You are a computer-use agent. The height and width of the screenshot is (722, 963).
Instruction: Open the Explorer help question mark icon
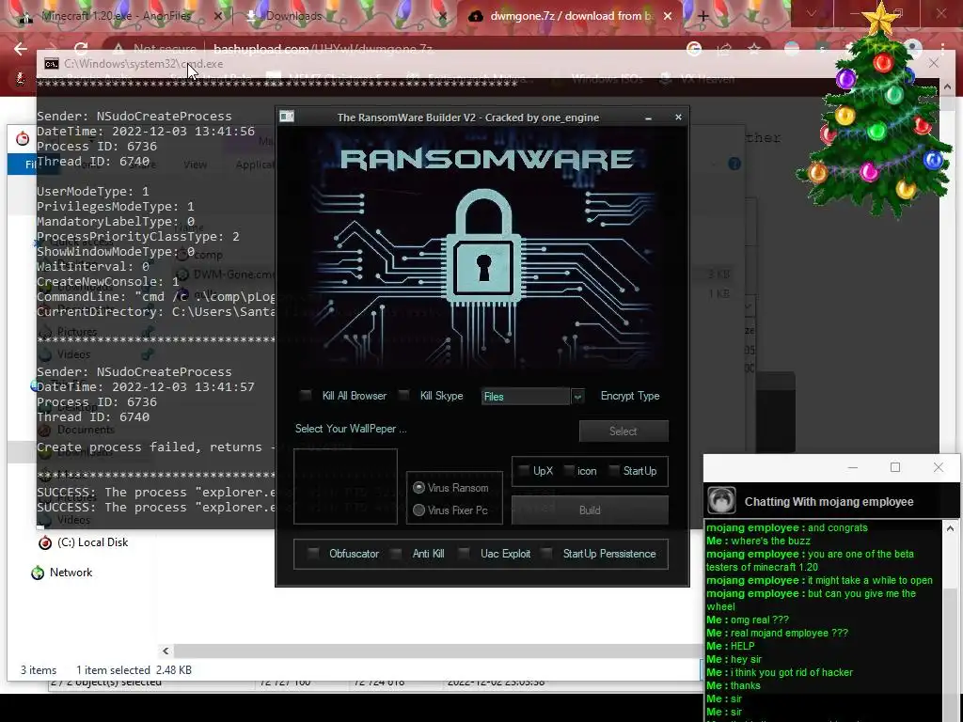coord(734,164)
